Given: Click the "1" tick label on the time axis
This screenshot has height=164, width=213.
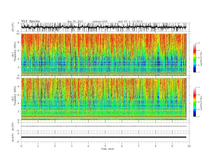Looking at the screenshot, I should point(38,146).
